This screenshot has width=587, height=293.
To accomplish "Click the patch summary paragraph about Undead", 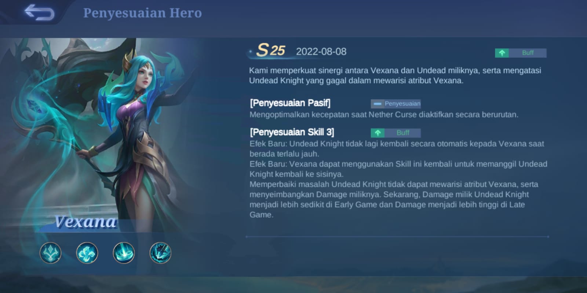I will pos(395,75).
